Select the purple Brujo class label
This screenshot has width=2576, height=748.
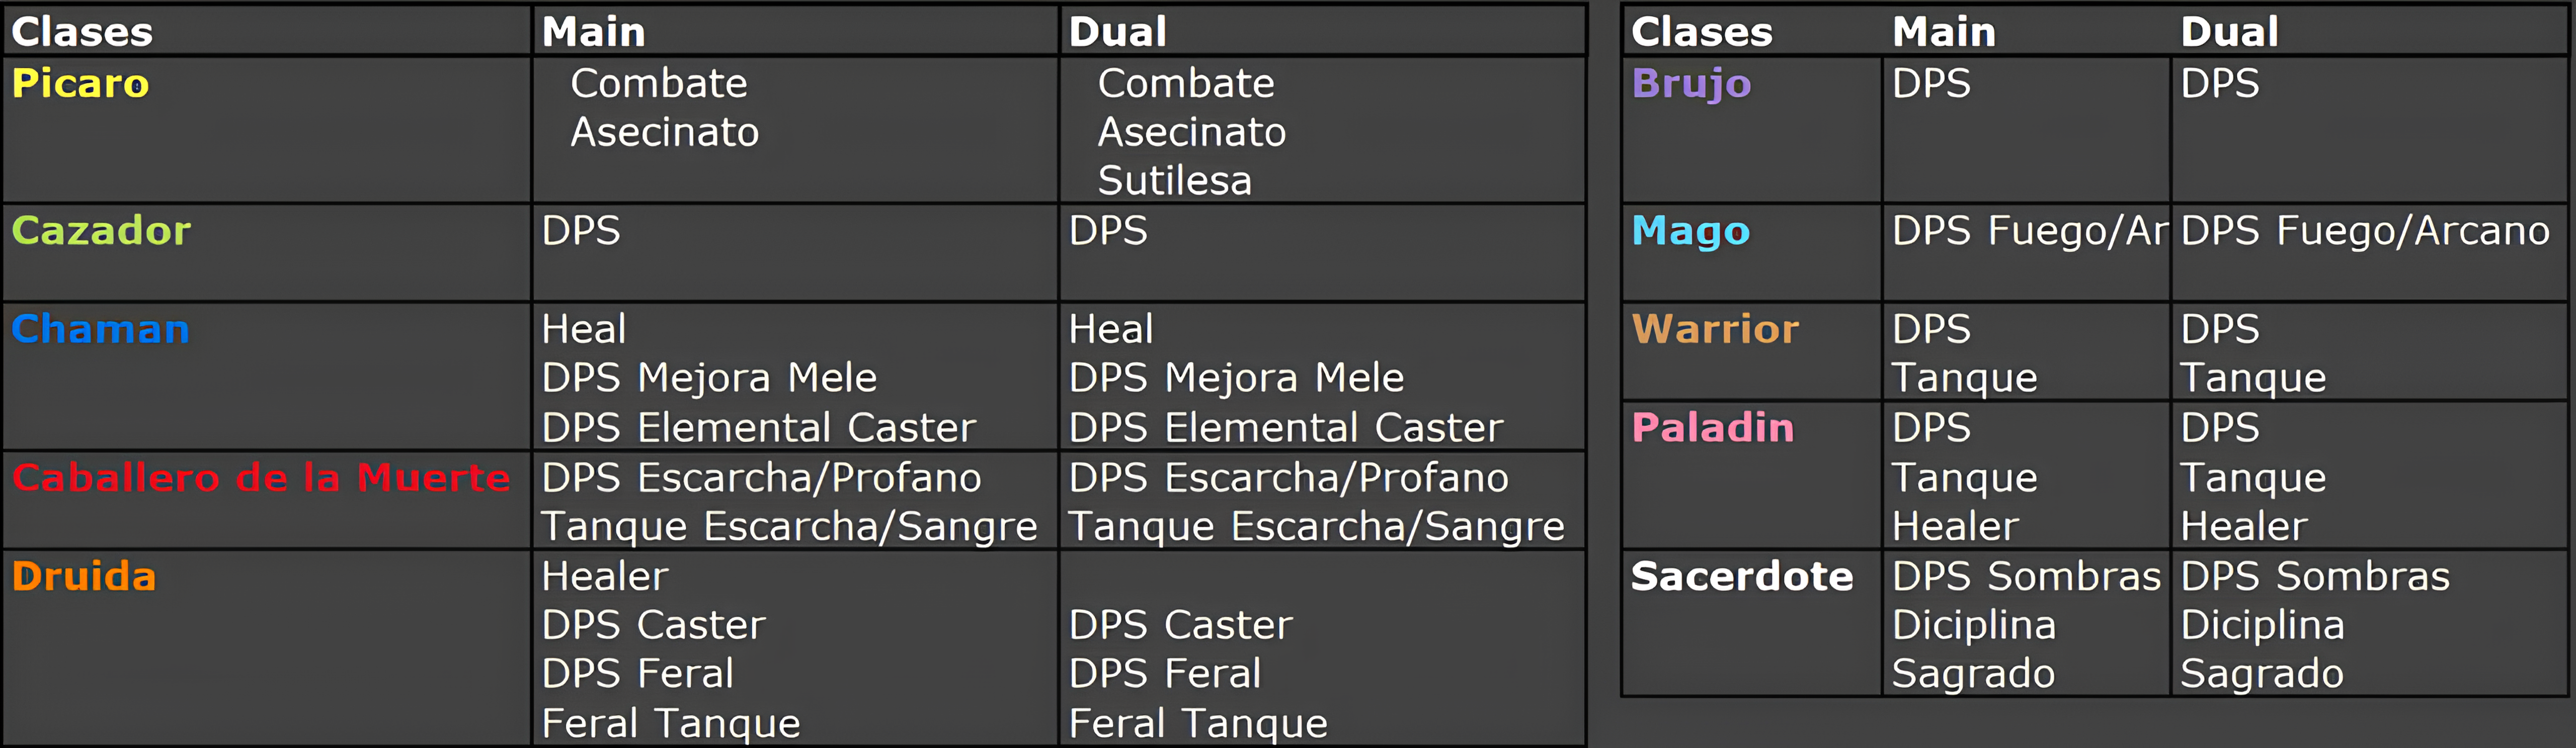(1691, 84)
